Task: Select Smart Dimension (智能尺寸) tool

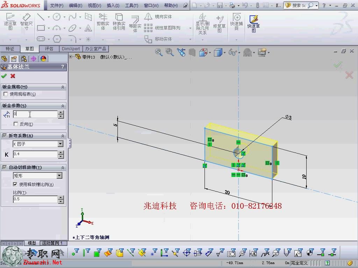Action: 26,22
